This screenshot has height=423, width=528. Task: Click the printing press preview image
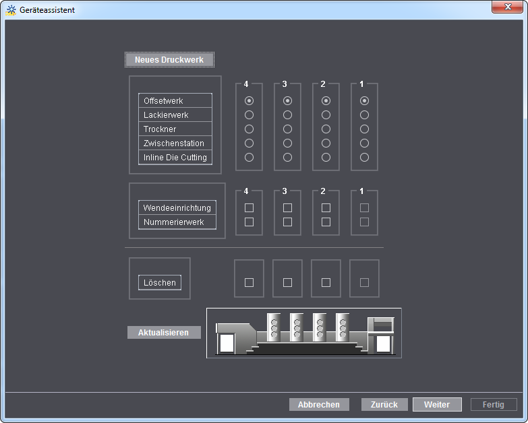point(304,333)
